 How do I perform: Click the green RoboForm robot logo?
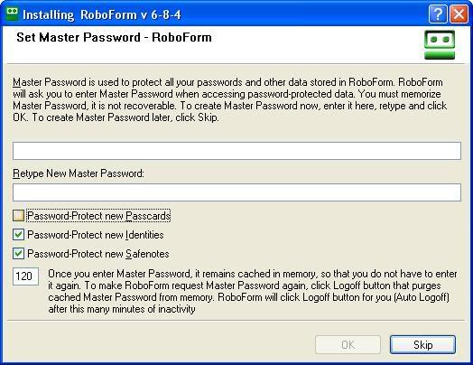(440, 44)
